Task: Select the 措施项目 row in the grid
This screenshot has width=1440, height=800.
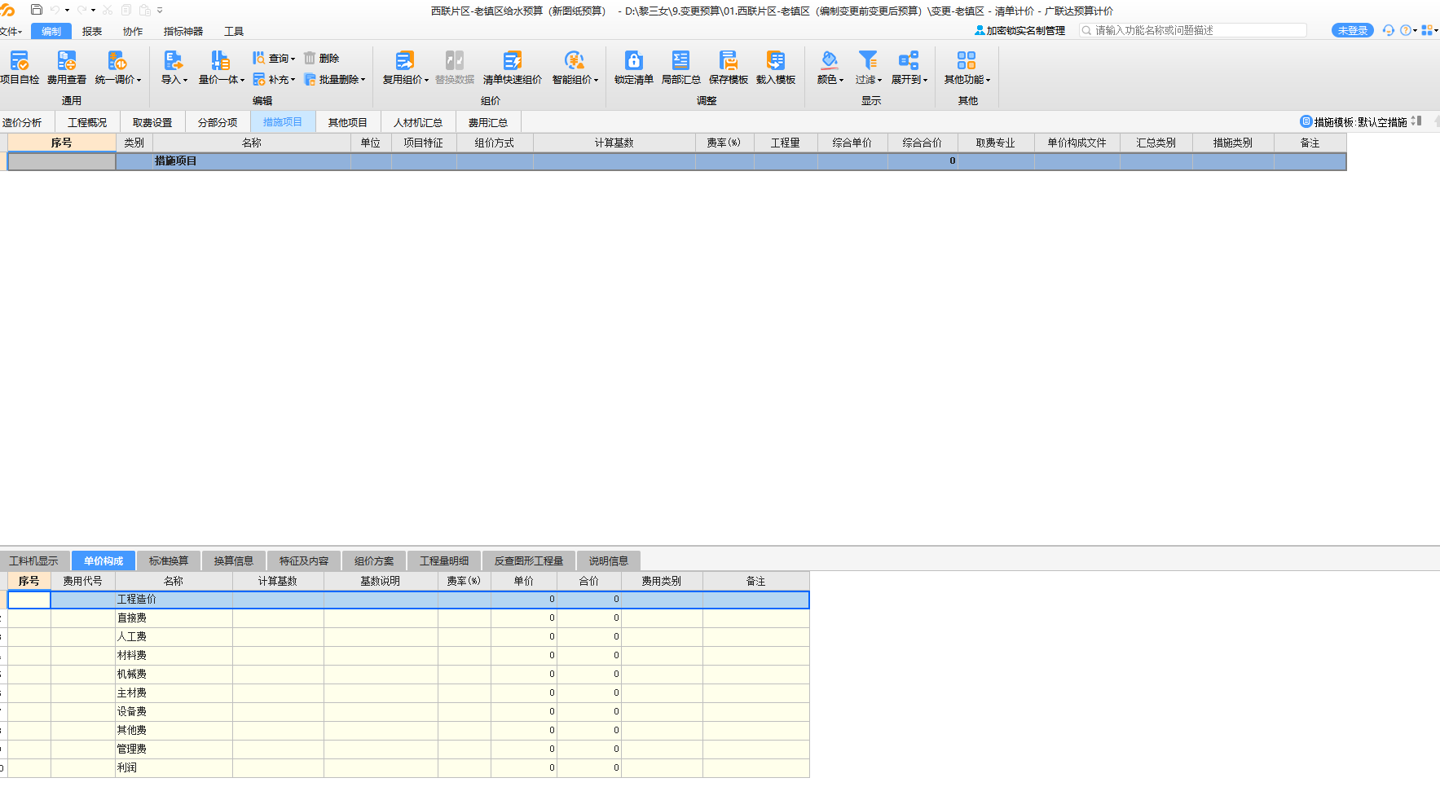Action: tap(676, 161)
